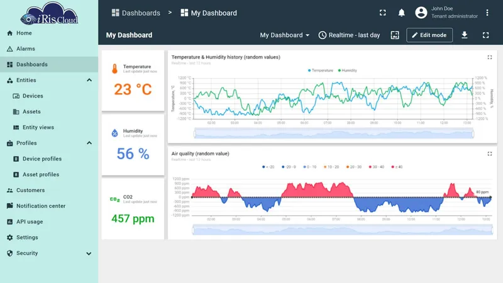The height and width of the screenshot is (283, 503).
Task: Toggle the < -20 legend entry
Action: point(268,167)
